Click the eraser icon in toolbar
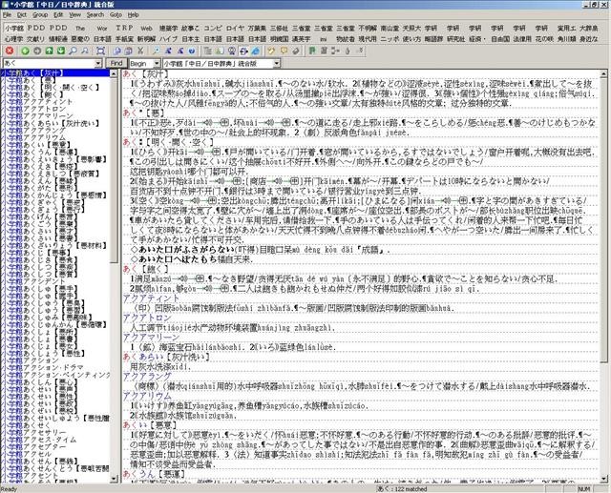Screen dimensions: 611x493 pos(296,51)
